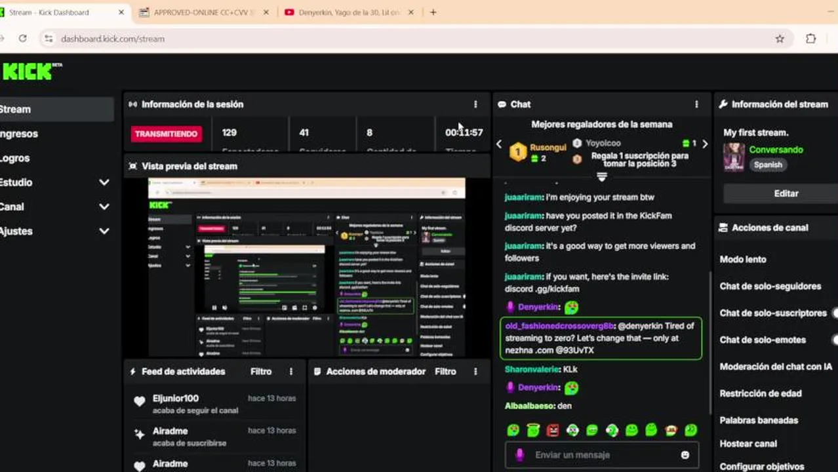Click the Spanish language tag
The width and height of the screenshot is (838, 472).
768,165
